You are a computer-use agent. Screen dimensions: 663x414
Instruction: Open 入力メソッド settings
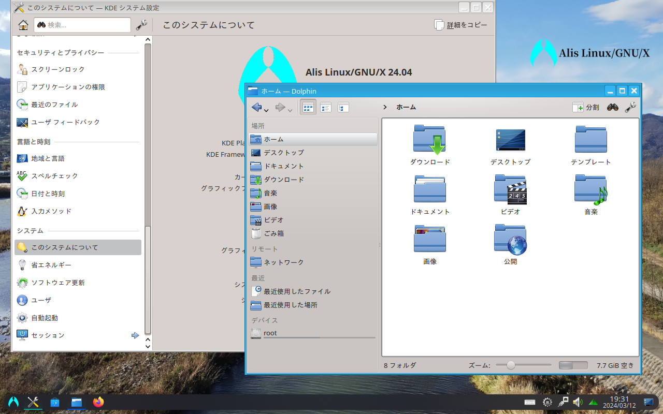[x=78, y=211]
